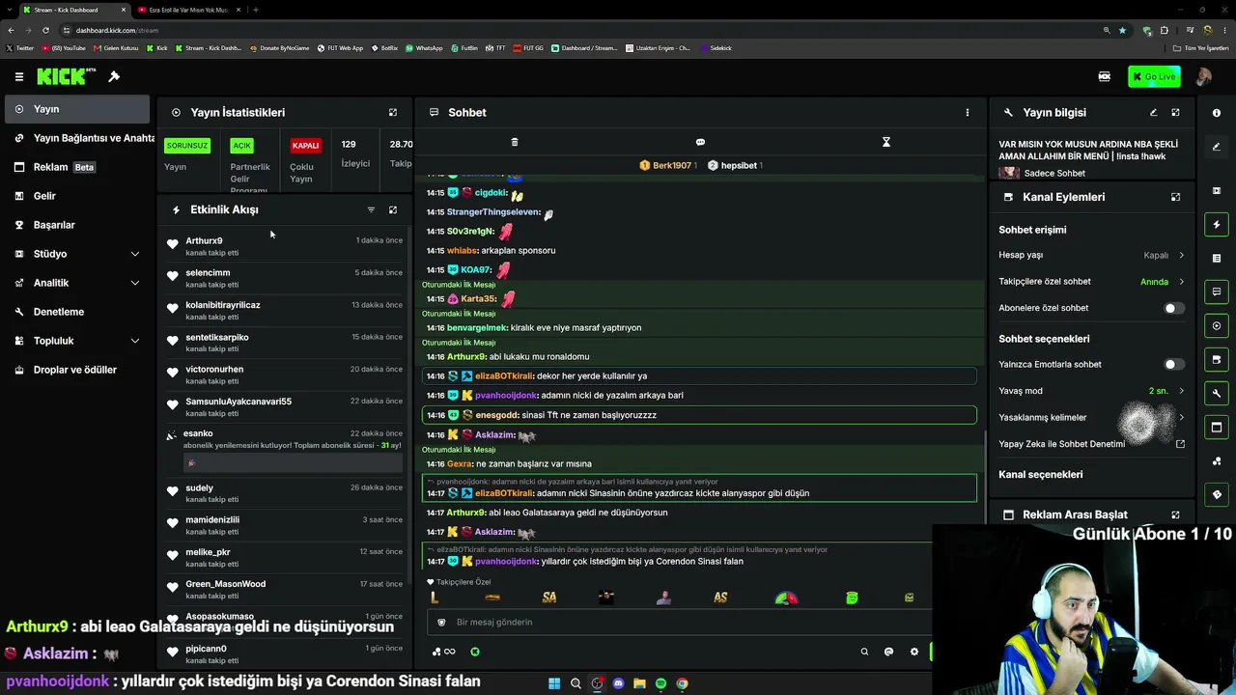Open Denetleme in the sidebar
Viewport: 1236px width, 695px height.
[75, 312]
